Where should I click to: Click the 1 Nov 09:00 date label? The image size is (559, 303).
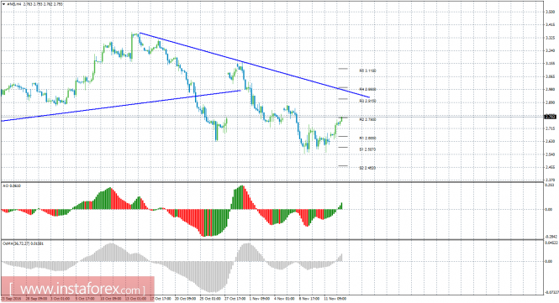point(259,298)
